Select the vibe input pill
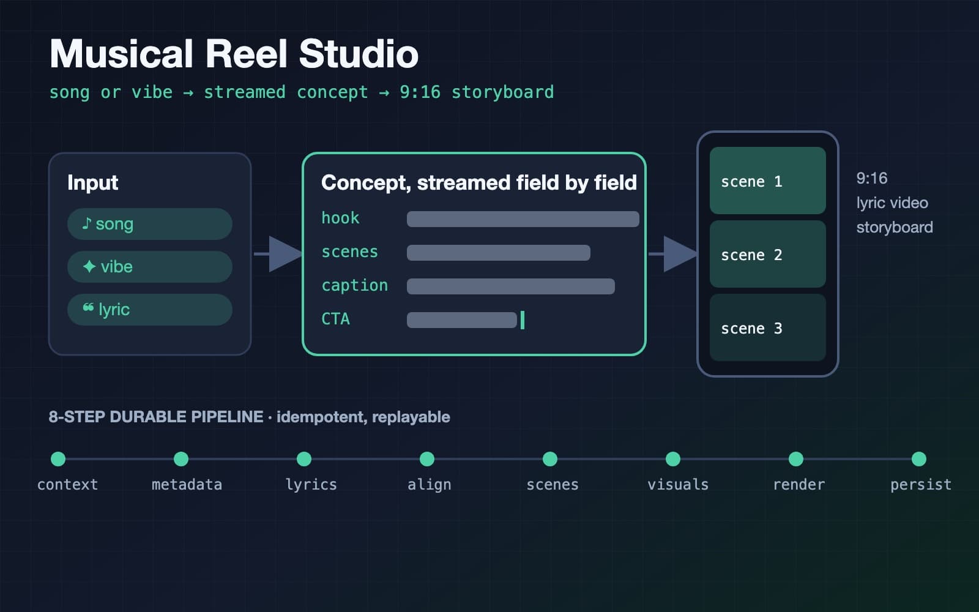The width and height of the screenshot is (979, 612). (x=150, y=267)
